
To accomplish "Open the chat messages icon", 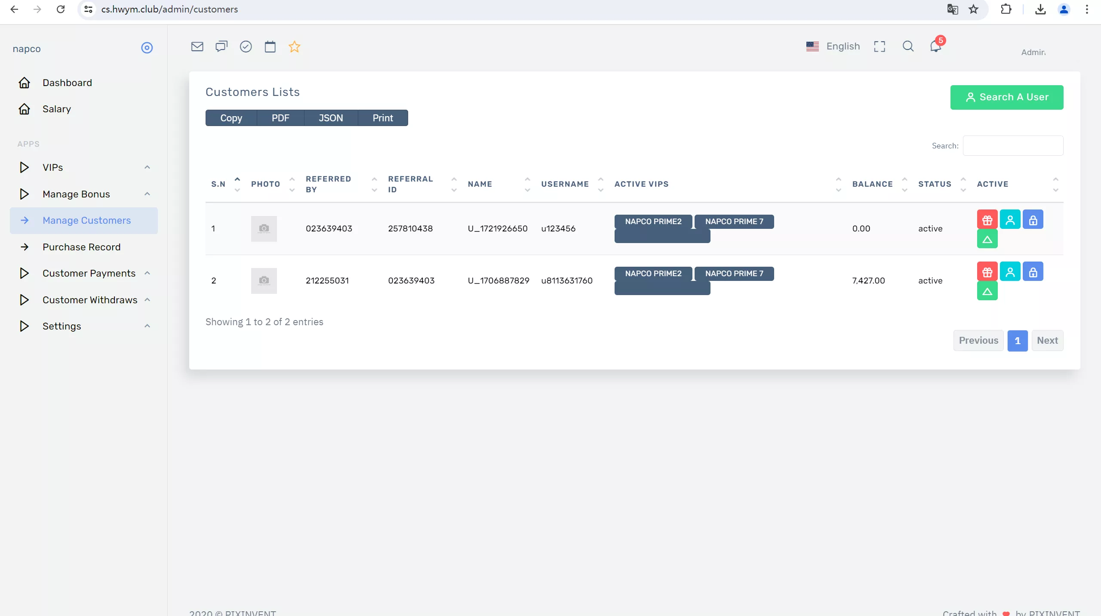I will coord(221,46).
